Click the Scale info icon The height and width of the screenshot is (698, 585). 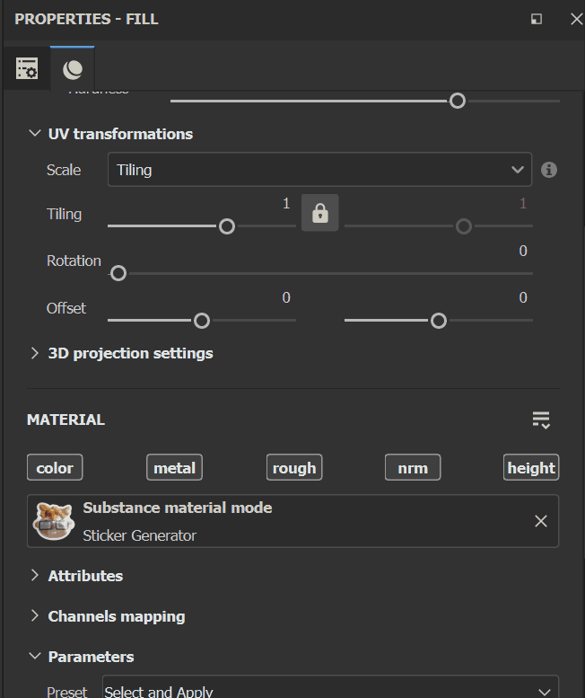click(549, 170)
